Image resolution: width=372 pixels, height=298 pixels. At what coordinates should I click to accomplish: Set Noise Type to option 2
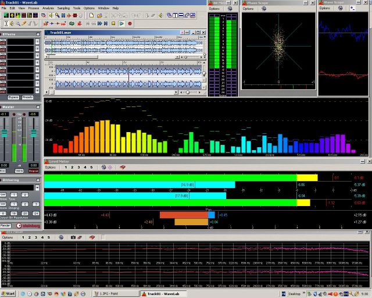(24, 195)
